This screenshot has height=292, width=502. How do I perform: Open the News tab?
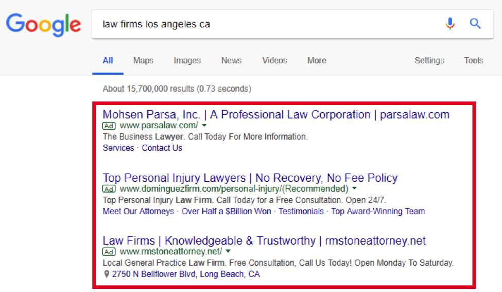tap(232, 61)
